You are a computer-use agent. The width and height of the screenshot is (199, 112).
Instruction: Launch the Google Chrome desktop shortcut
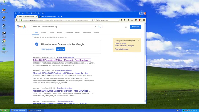(x=4, y=43)
